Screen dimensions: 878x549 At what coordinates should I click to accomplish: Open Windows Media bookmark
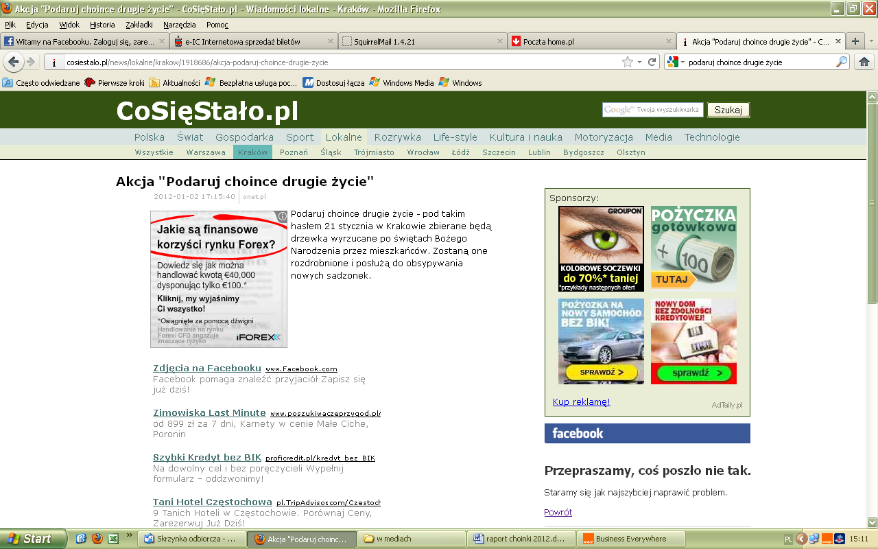click(x=402, y=83)
